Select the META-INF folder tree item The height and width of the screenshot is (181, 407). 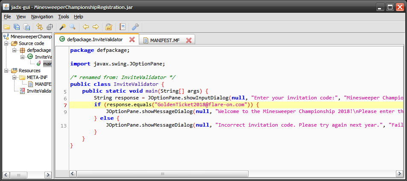38,77
